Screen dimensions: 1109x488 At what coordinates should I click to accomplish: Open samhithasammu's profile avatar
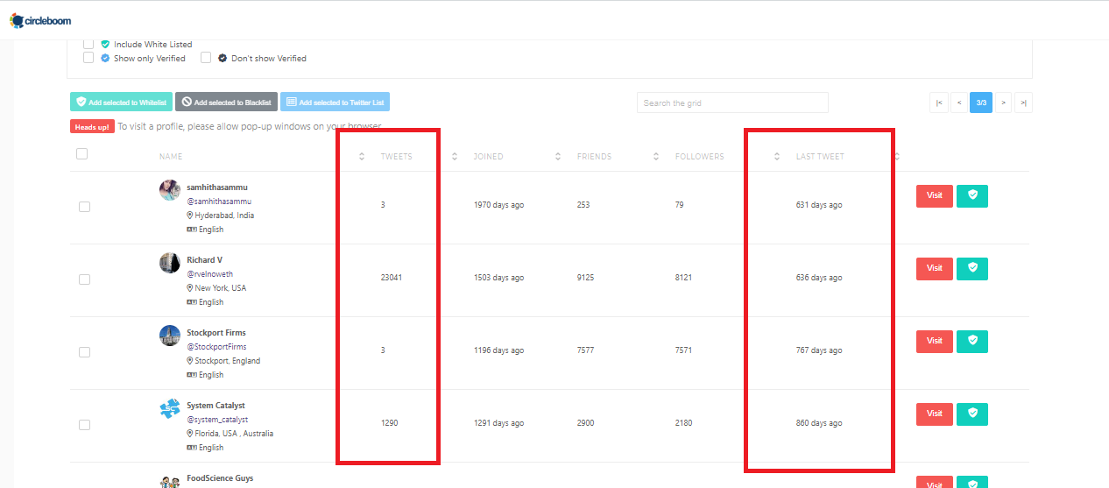170,190
